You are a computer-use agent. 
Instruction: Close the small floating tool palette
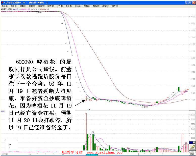click(x=194, y=142)
